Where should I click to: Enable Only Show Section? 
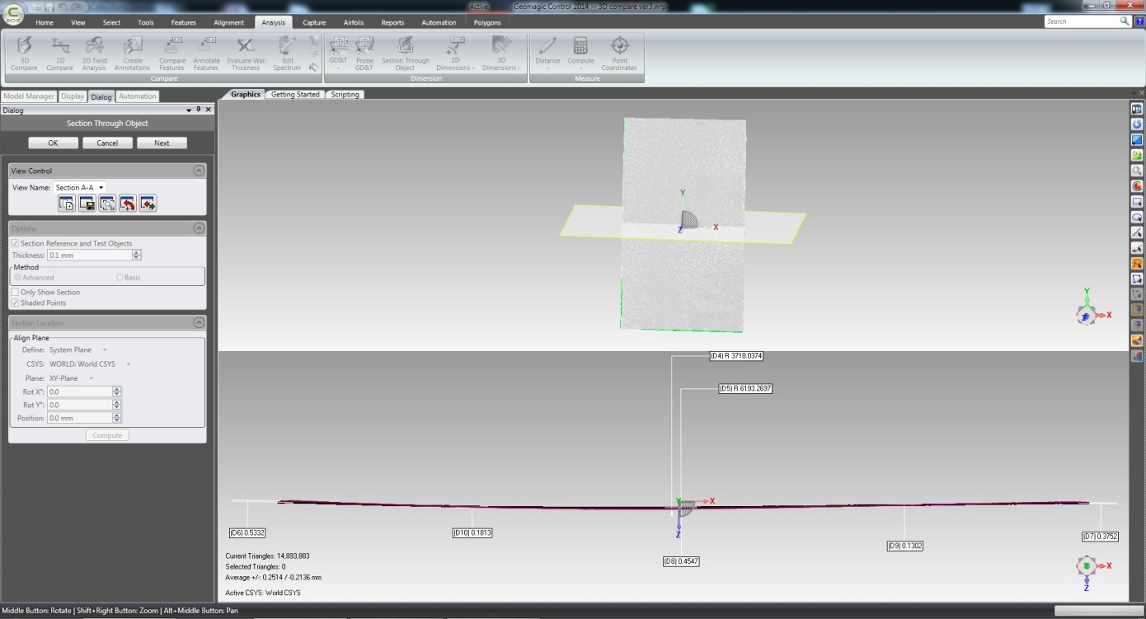[x=16, y=293]
